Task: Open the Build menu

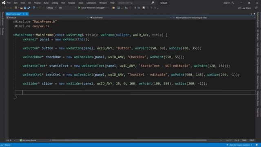Action: point(46,3)
